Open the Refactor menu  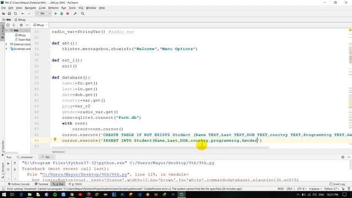[53, 8]
